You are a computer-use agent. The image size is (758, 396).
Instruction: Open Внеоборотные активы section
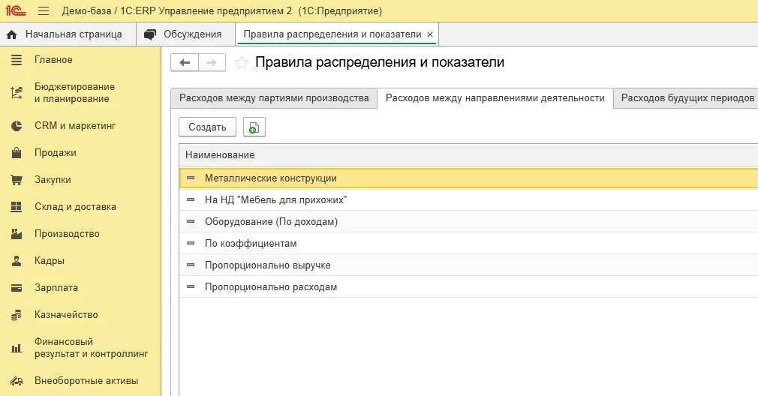(x=86, y=380)
